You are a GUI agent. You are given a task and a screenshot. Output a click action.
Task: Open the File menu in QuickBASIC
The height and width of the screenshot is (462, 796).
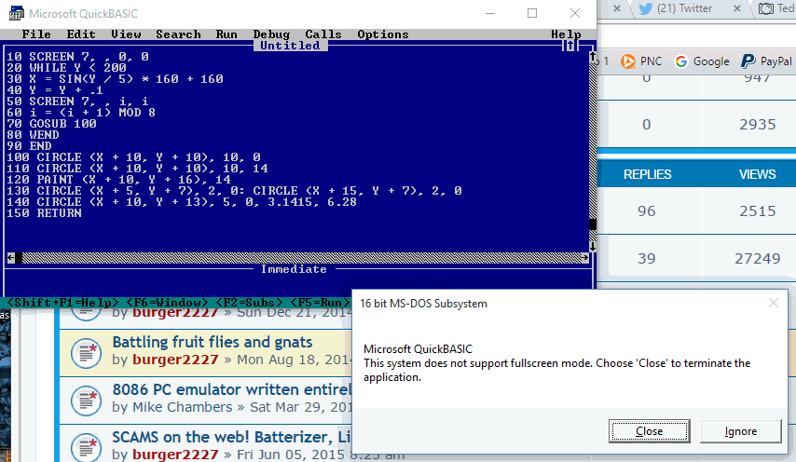(x=36, y=34)
